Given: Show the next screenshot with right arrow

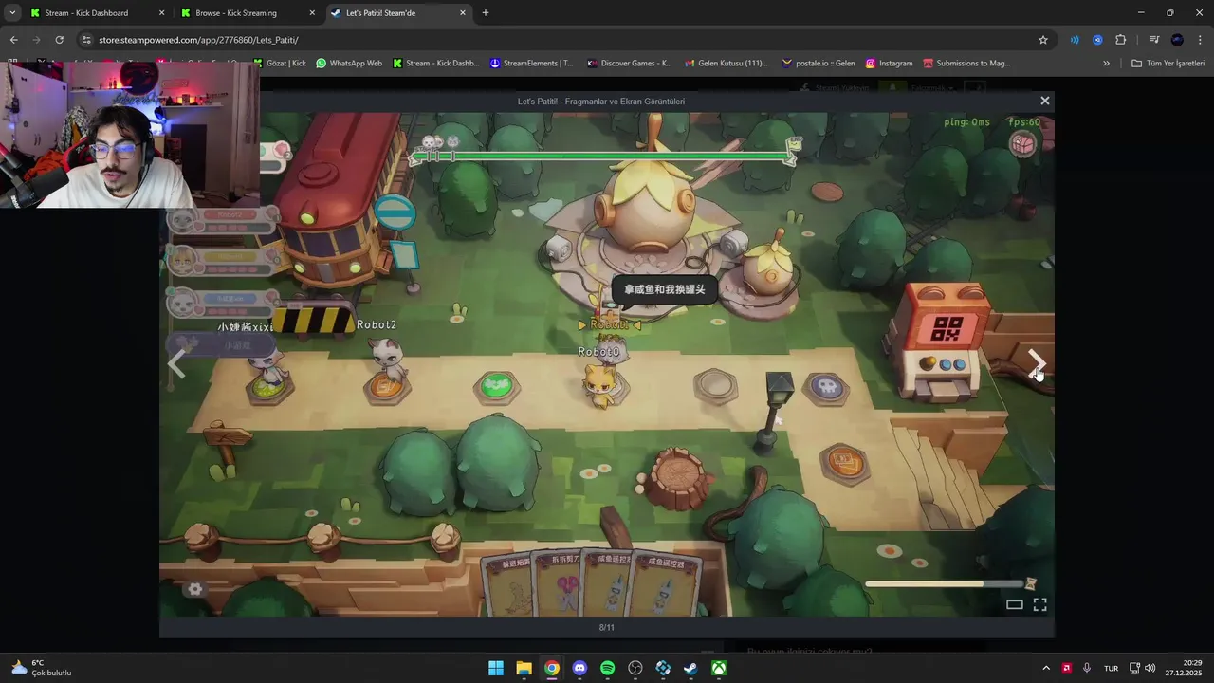Looking at the screenshot, I should [1036, 363].
